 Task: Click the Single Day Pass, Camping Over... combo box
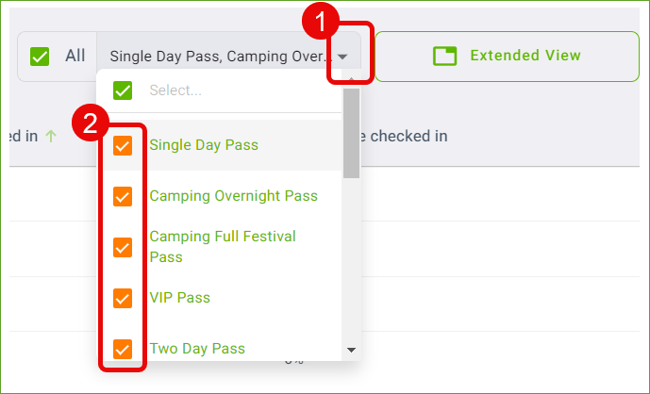pos(229,57)
